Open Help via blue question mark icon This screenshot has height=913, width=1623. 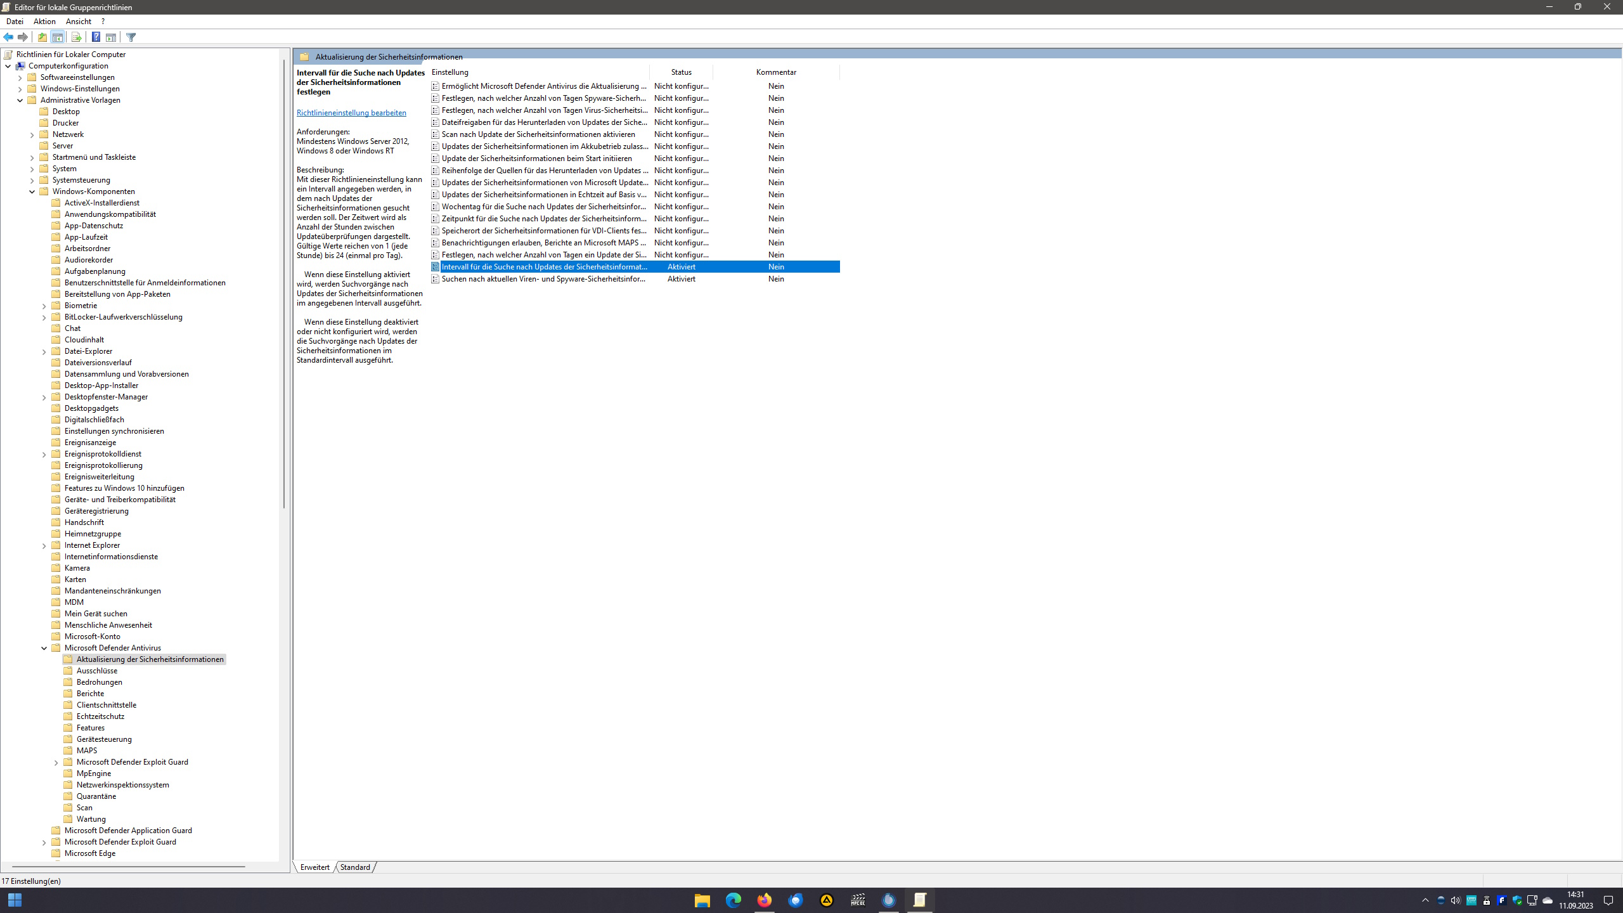coord(96,37)
